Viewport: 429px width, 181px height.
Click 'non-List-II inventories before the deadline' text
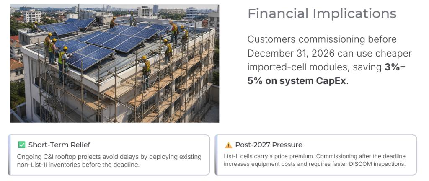pyautogui.click(x=78, y=165)
